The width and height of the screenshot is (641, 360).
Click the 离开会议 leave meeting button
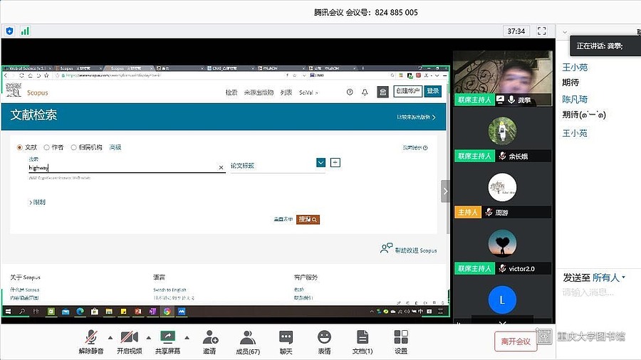[516, 342]
